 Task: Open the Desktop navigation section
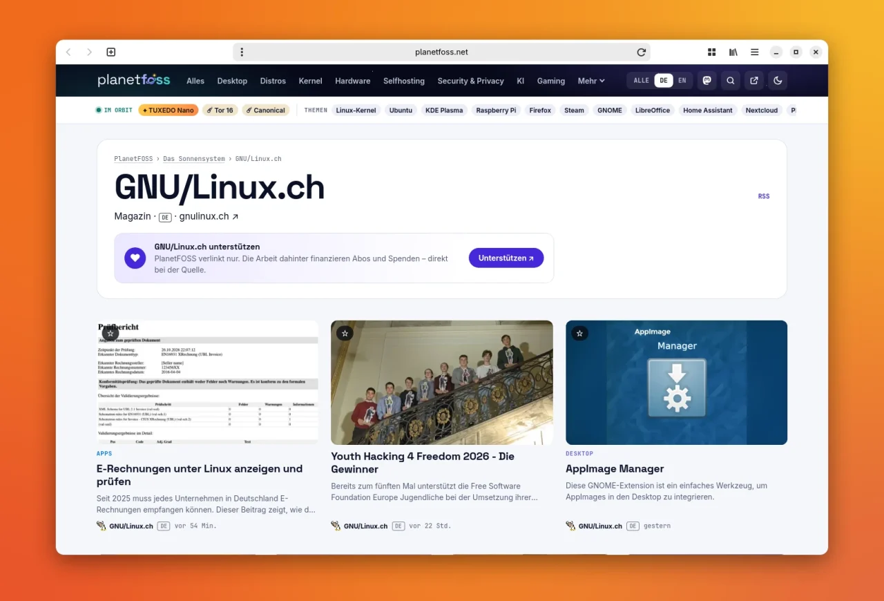pyautogui.click(x=232, y=81)
